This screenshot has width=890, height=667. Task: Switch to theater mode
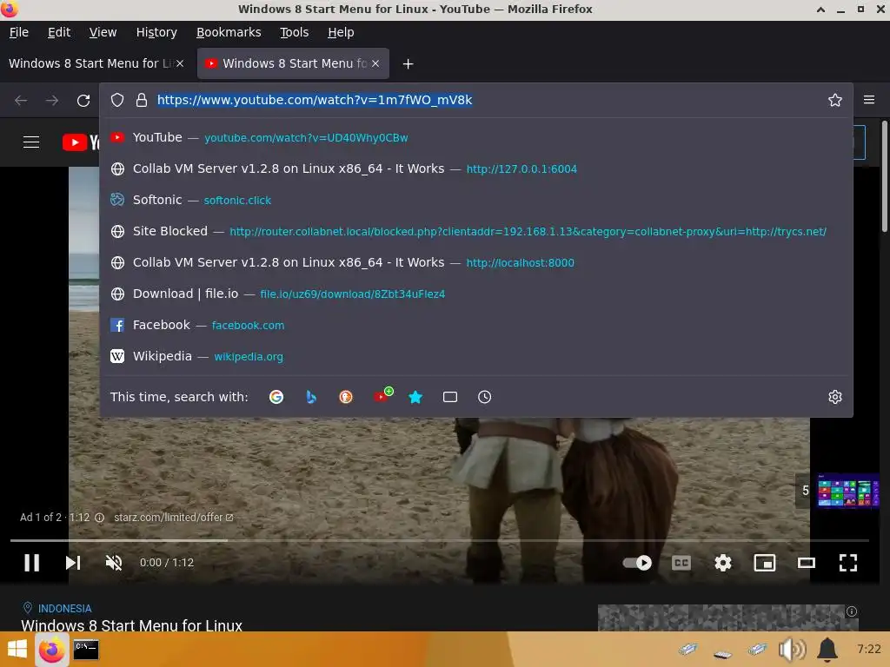pos(806,563)
